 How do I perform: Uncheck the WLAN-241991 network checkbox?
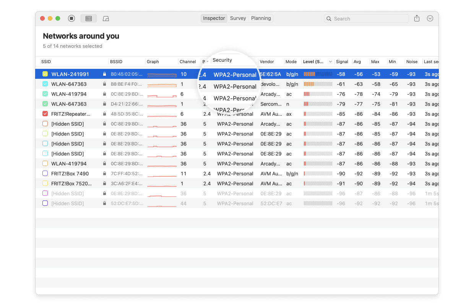pyautogui.click(x=45, y=74)
